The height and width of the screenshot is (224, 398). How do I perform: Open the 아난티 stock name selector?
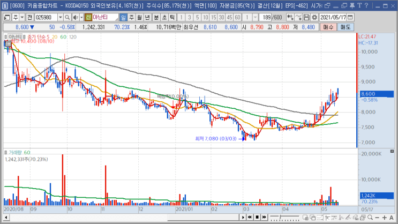(105, 17)
